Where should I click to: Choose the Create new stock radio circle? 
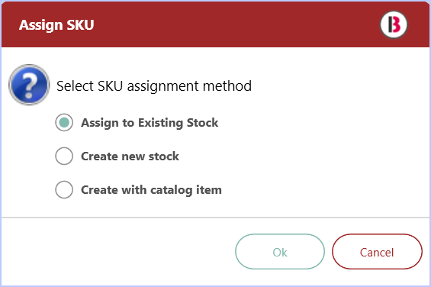tap(64, 156)
